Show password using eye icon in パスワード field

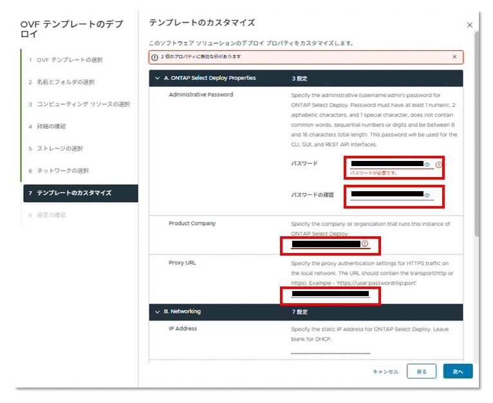pyautogui.click(x=427, y=165)
